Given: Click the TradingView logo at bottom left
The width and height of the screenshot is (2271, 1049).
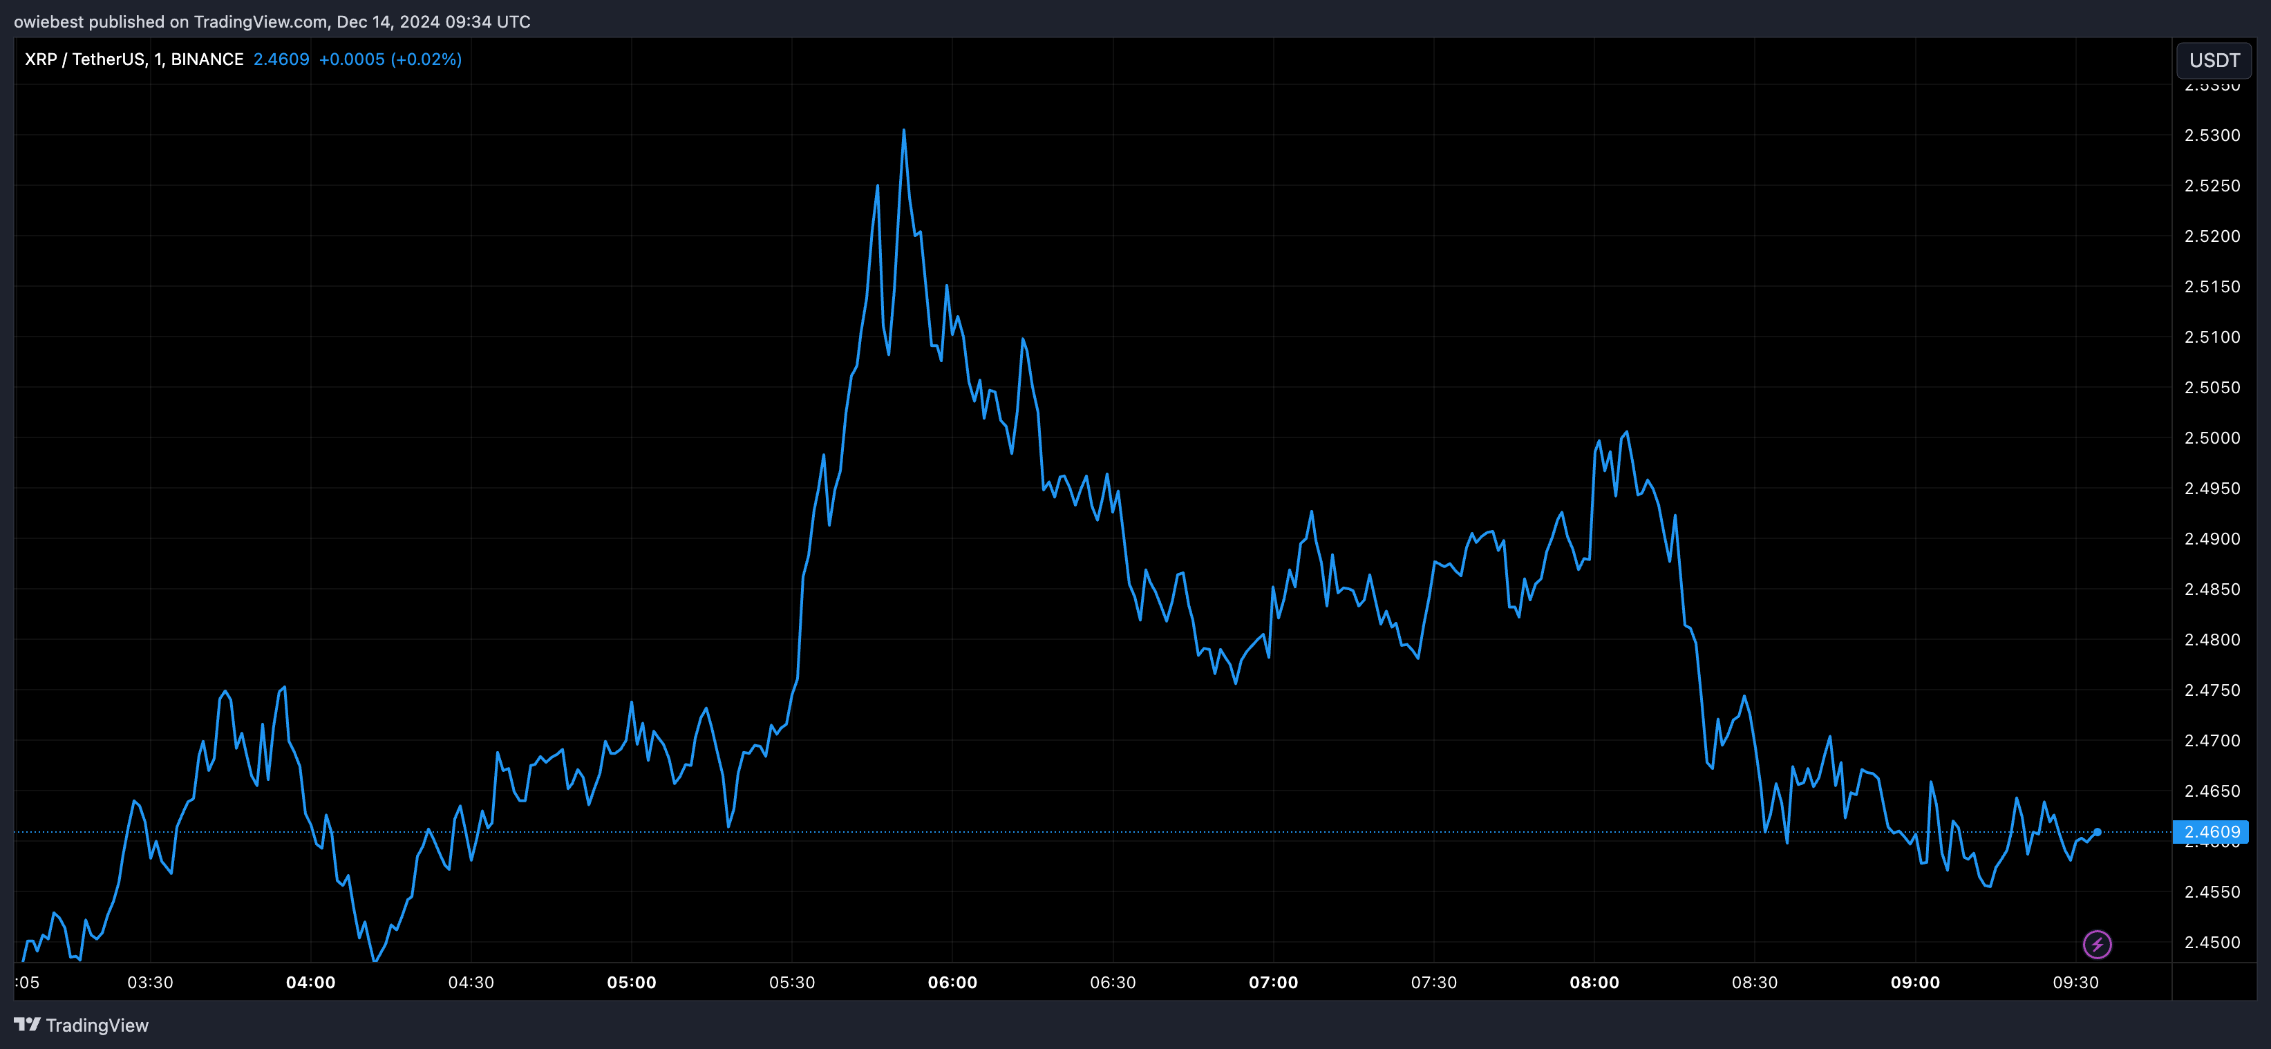Looking at the screenshot, I should pyautogui.click(x=81, y=1026).
